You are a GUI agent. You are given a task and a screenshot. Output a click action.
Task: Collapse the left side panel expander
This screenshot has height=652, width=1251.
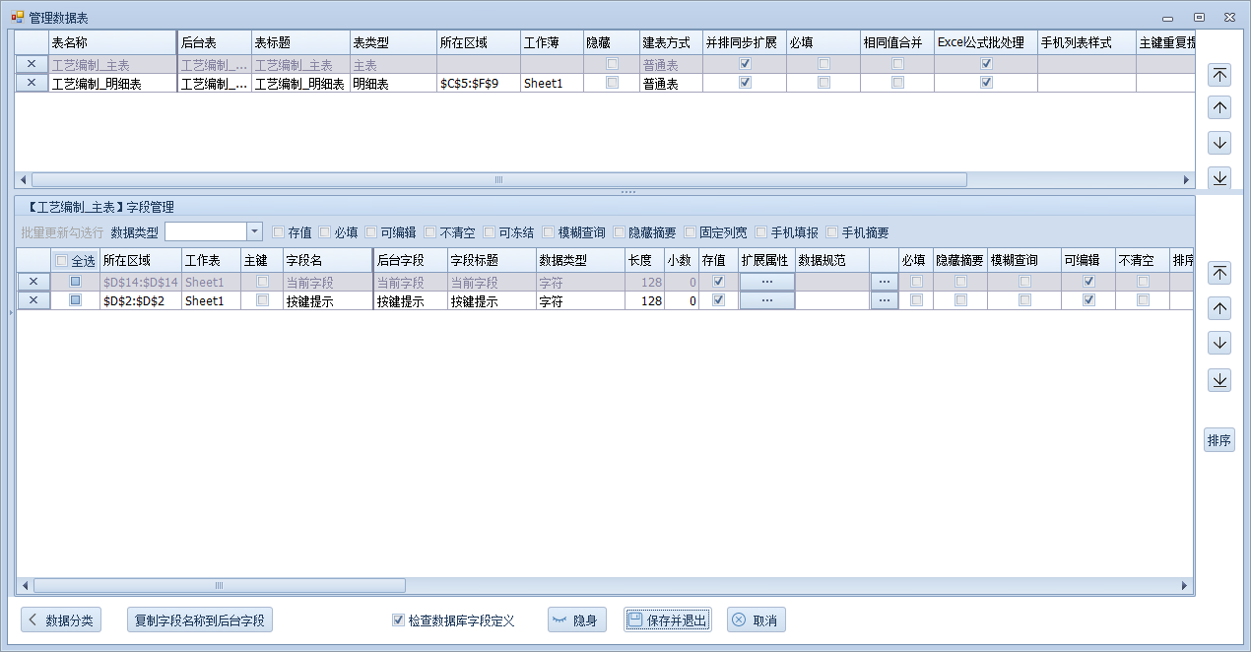10,313
